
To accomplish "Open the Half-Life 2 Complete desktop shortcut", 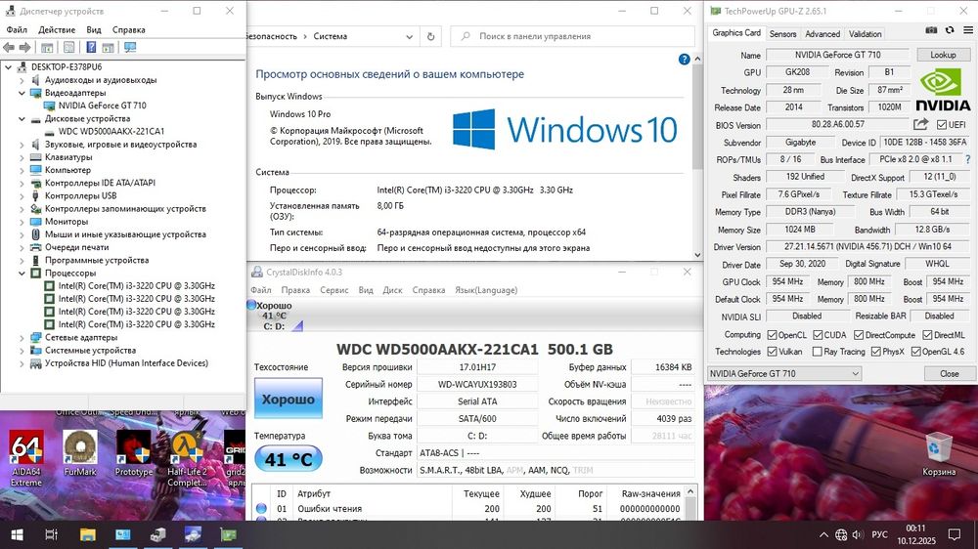I will pyautogui.click(x=187, y=459).
